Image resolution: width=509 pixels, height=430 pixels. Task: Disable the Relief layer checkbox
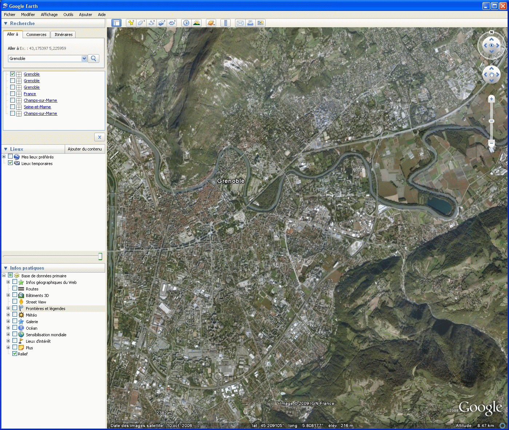point(15,354)
